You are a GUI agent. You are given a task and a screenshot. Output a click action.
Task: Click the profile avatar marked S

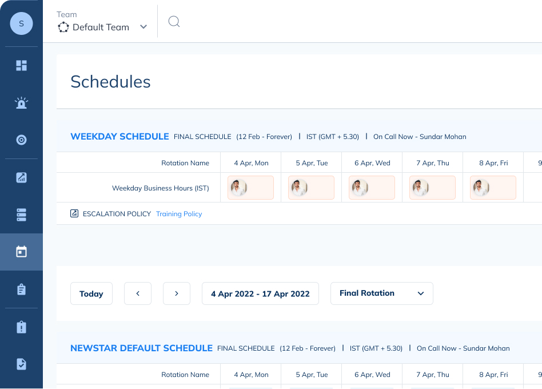[x=21, y=23]
